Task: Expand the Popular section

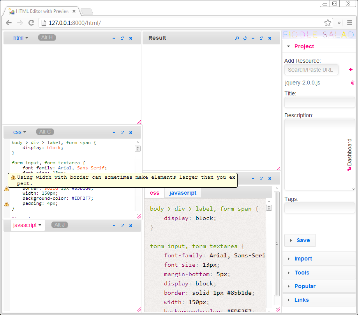Action: [x=319, y=287]
